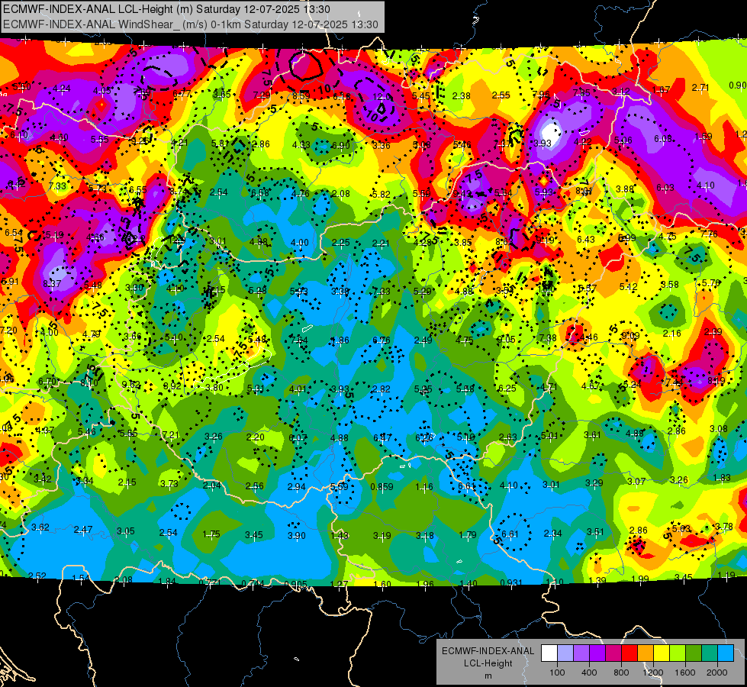Click the 'ECMWF-INDEX-ANAL' text inside the legend box

[x=488, y=651]
